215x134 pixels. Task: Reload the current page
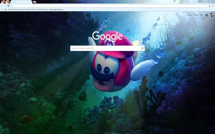point(8,6)
